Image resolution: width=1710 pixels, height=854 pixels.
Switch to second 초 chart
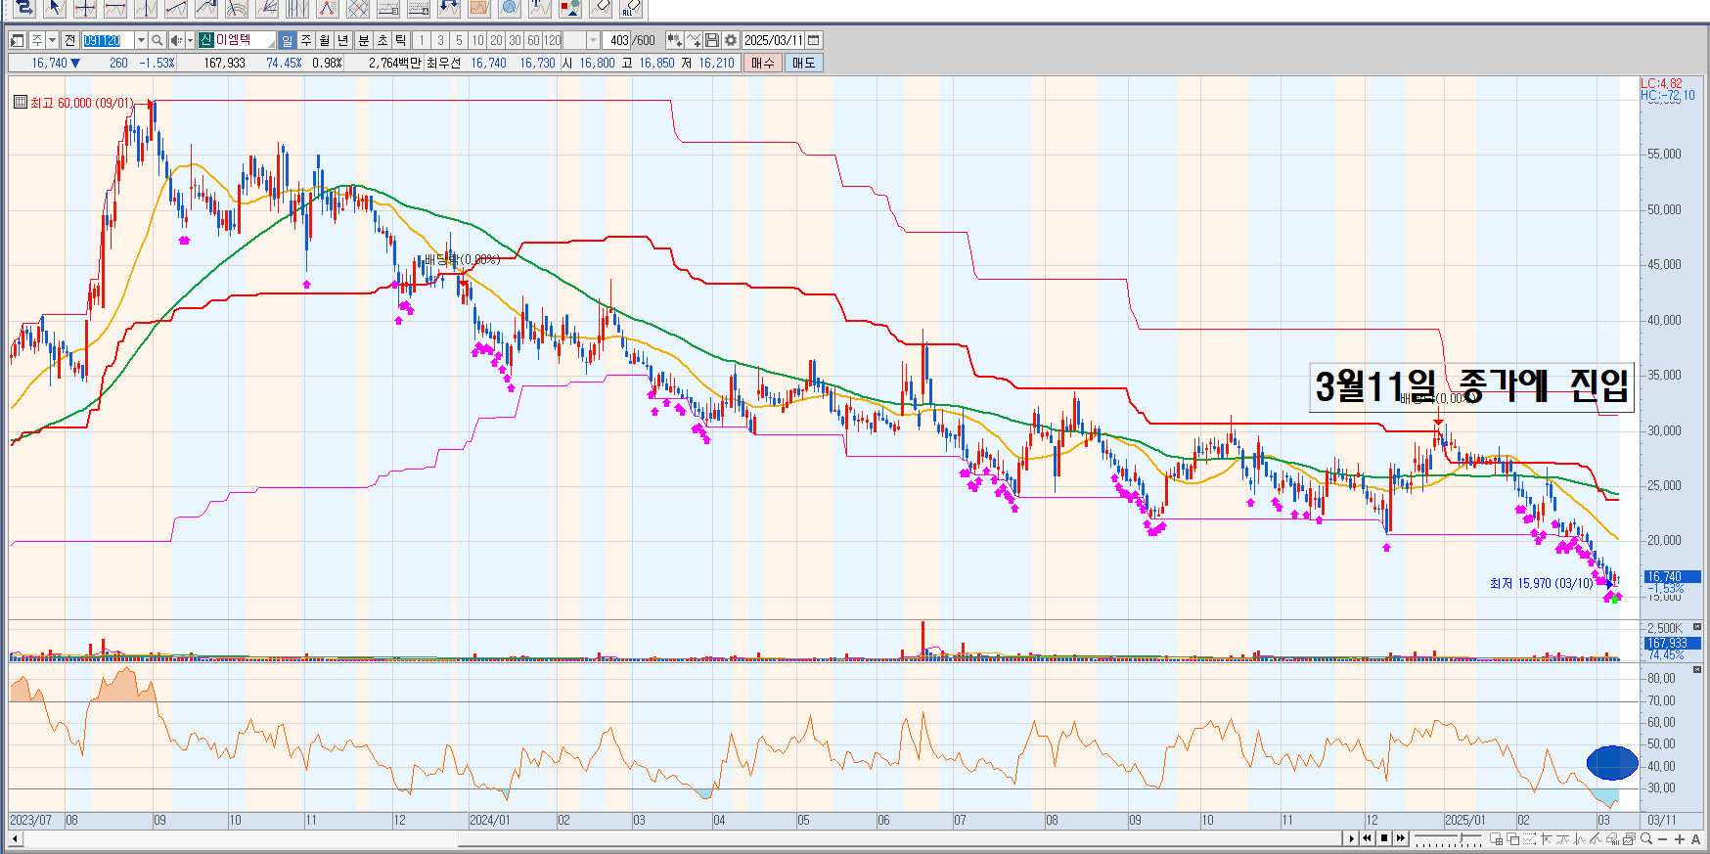[x=382, y=40]
